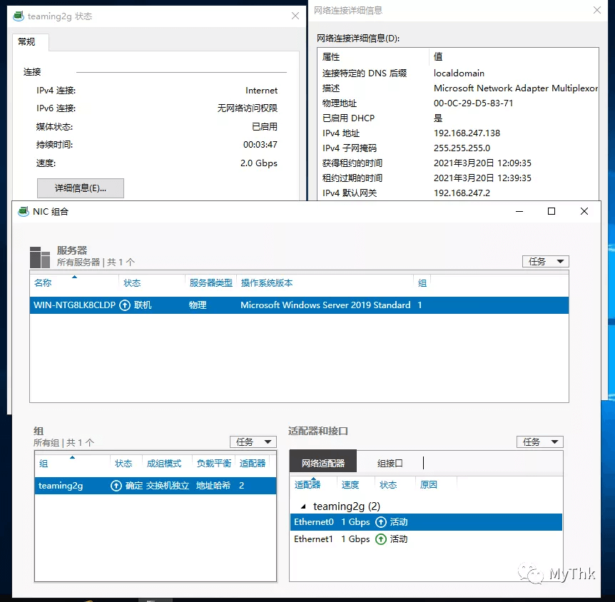Image resolution: width=615 pixels, height=602 pixels.
Task: Click the 组 column header in servers list
Action: click(x=422, y=282)
